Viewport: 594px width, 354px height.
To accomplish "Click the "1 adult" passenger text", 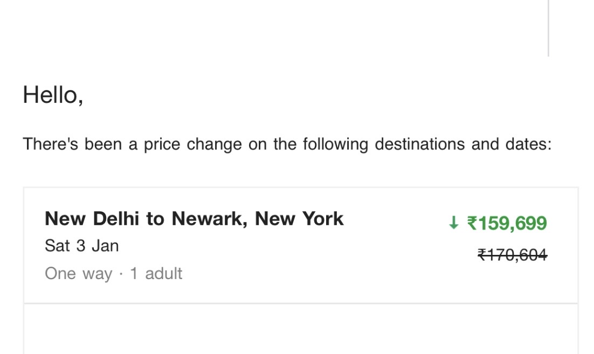I will (x=156, y=274).
